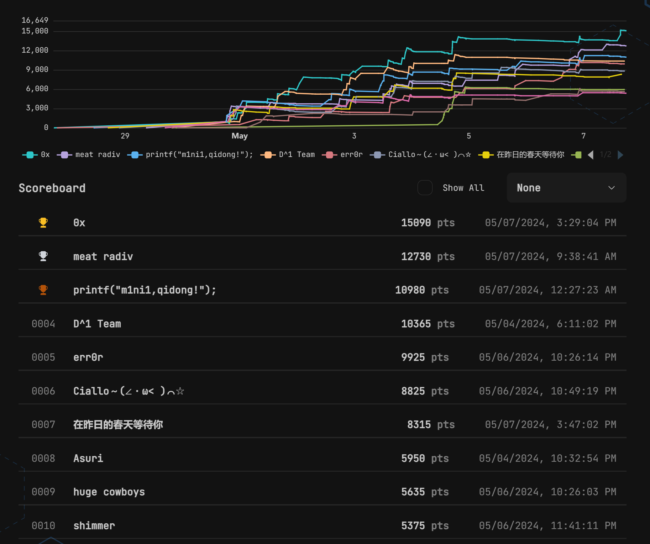650x544 pixels.
Task: Click timestamp 05/06/2024, 10:26:14 PM
Action: coord(548,357)
